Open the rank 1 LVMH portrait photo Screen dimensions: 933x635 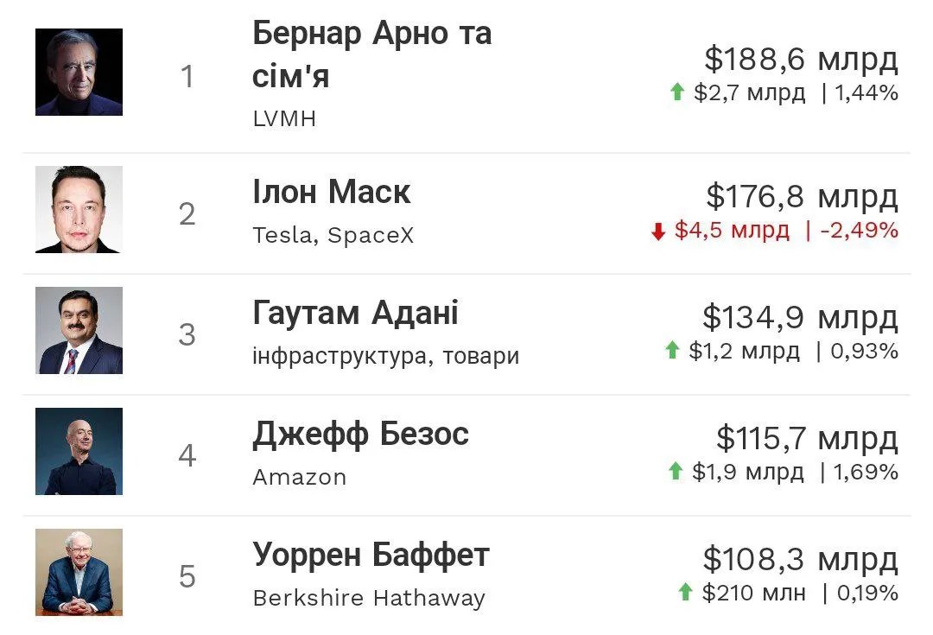[79, 72]
